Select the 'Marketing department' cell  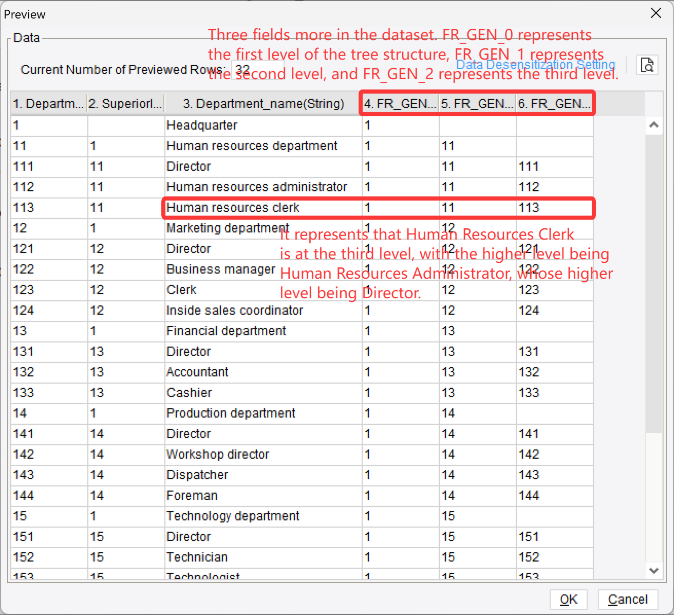[x=264, y=228]
